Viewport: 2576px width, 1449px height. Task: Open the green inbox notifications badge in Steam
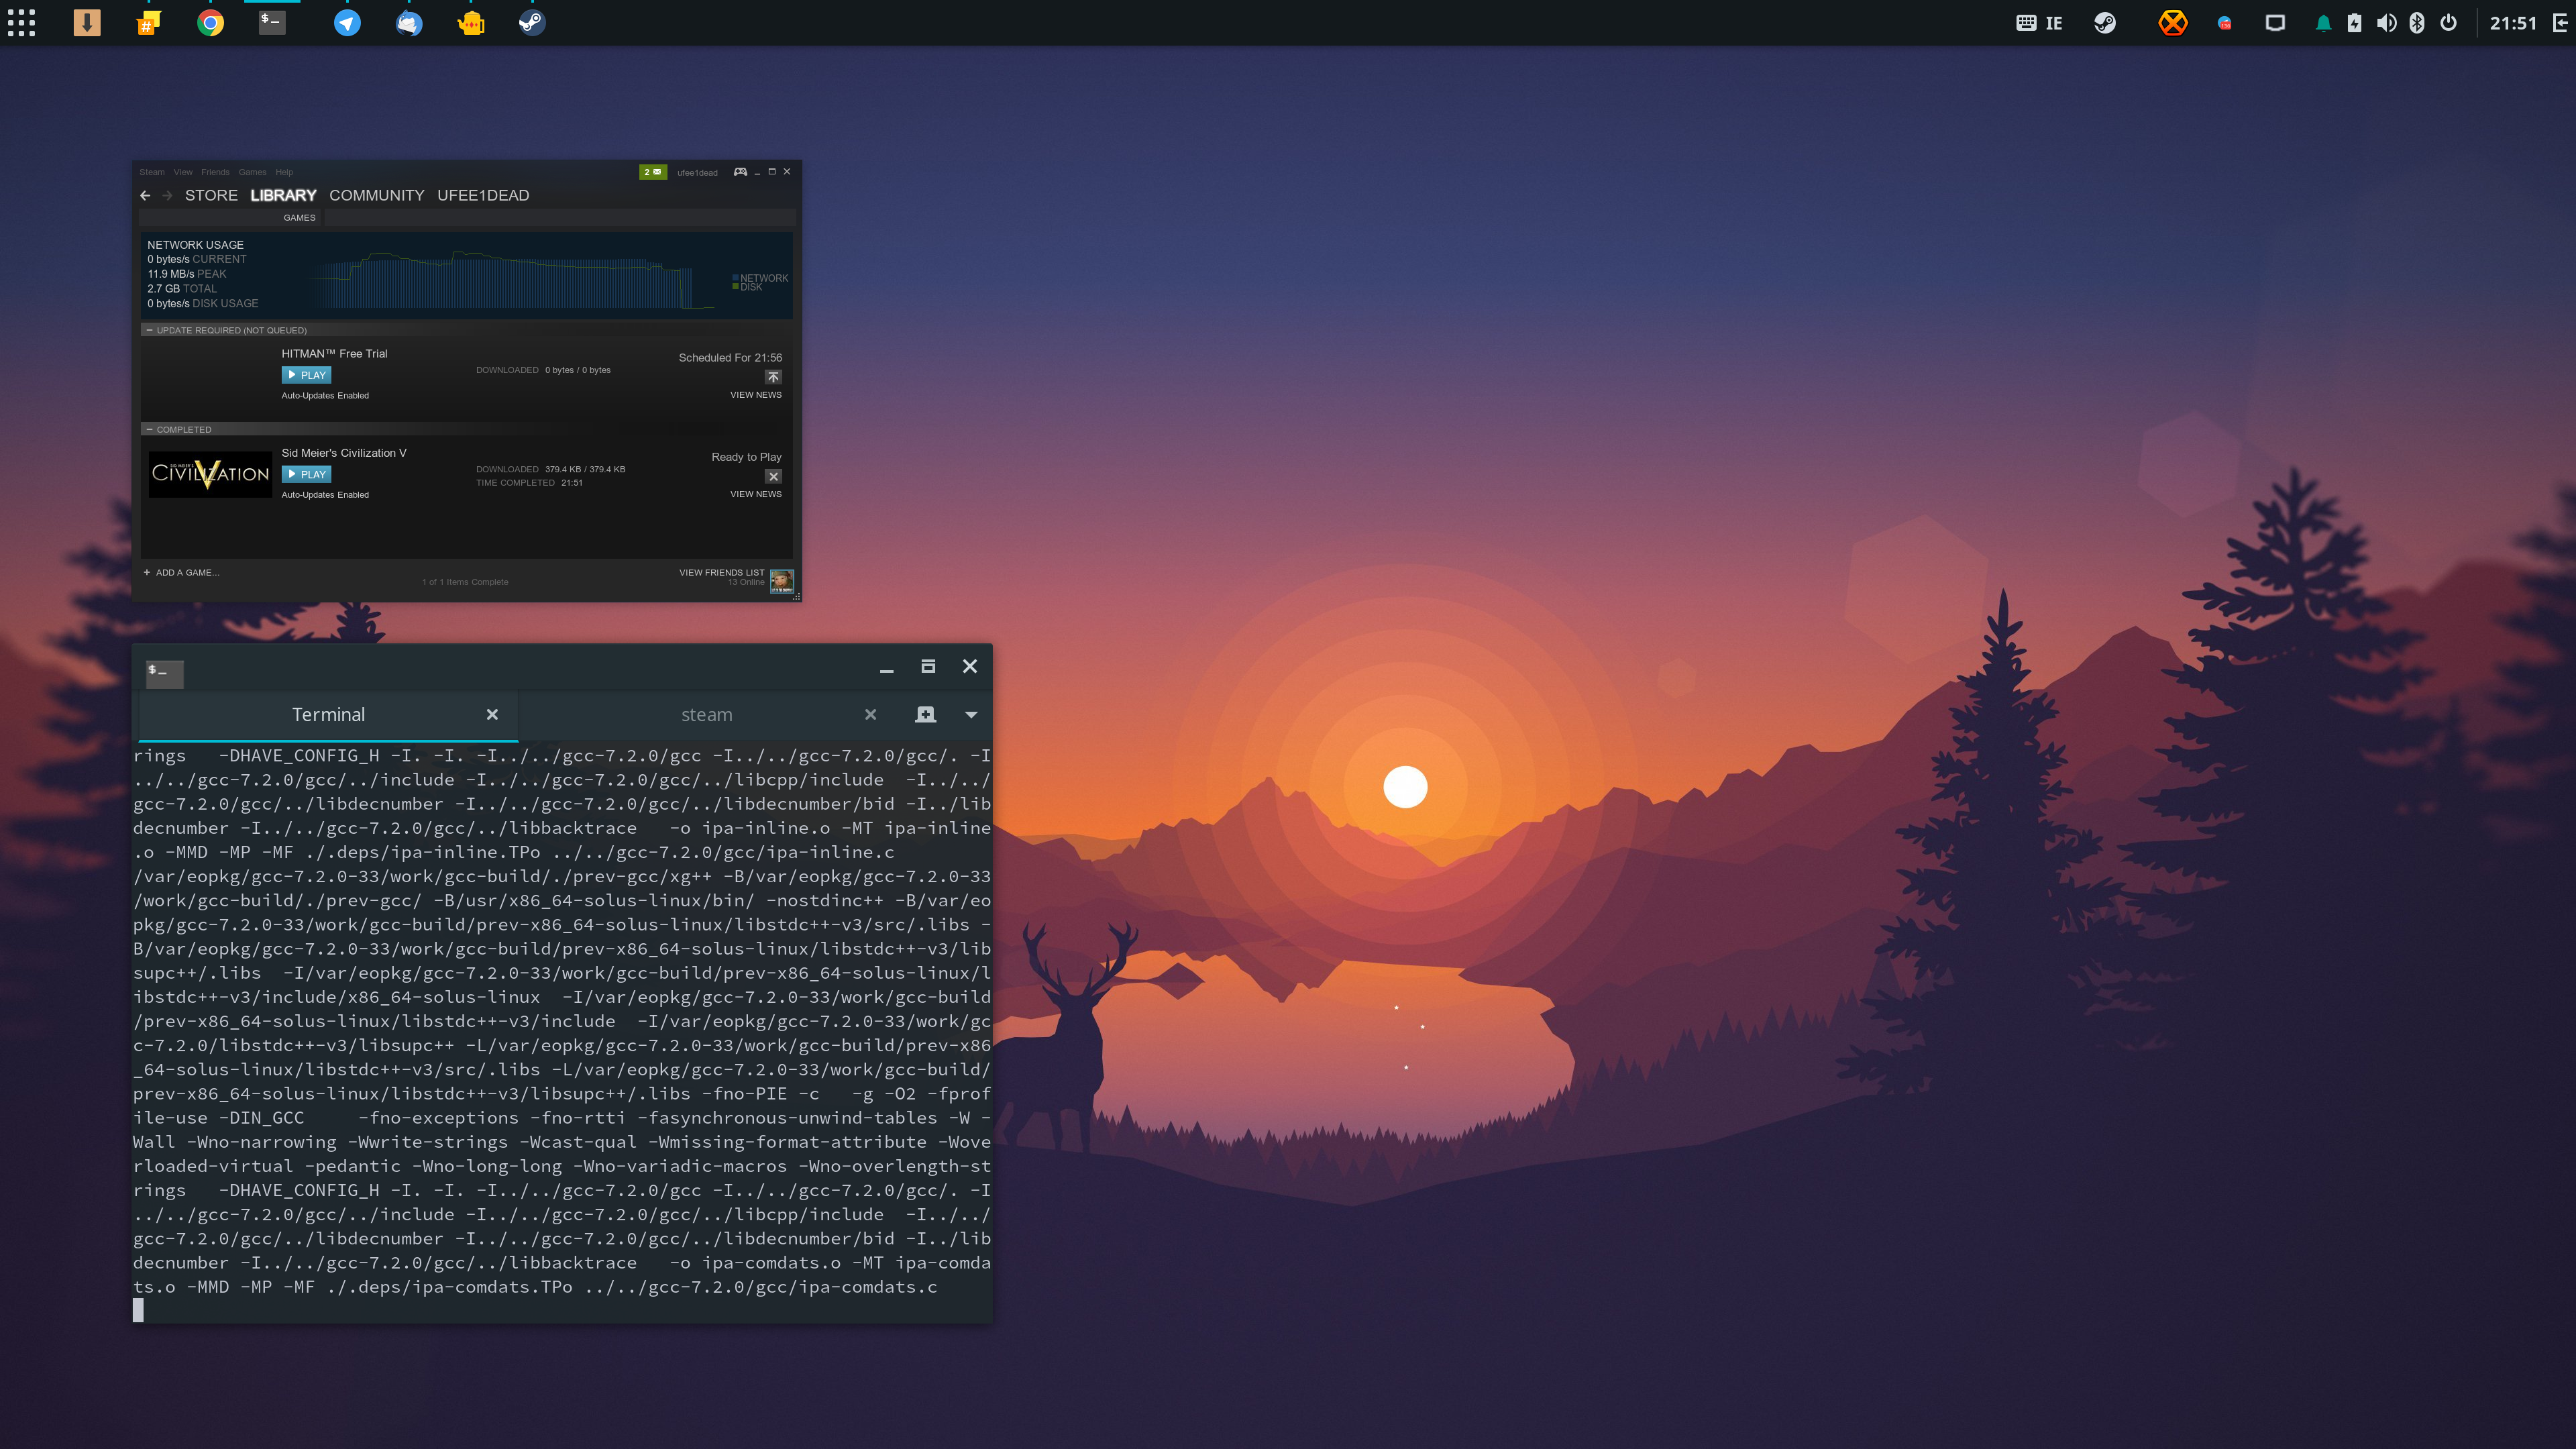[x=652, y=172]
